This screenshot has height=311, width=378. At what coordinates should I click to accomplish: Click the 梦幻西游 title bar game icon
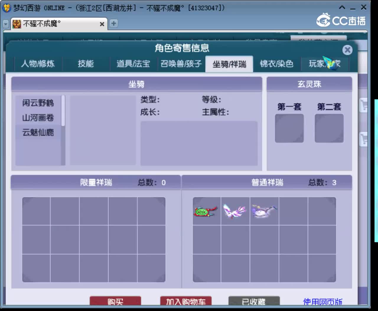click(x=6, y=8)
